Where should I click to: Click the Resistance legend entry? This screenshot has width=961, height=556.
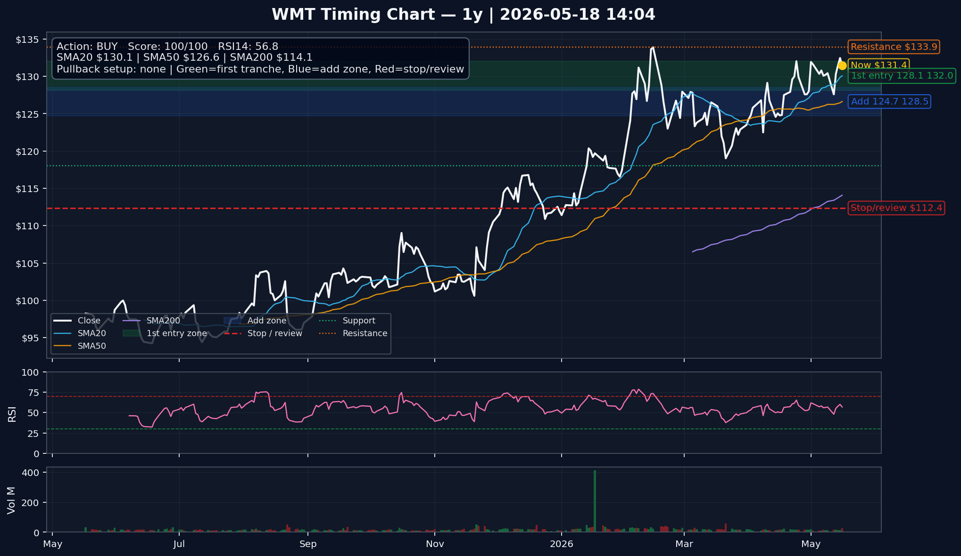353,333
